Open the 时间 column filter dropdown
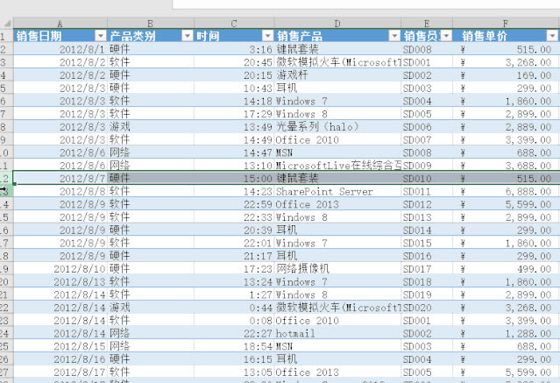 (267, 36)
